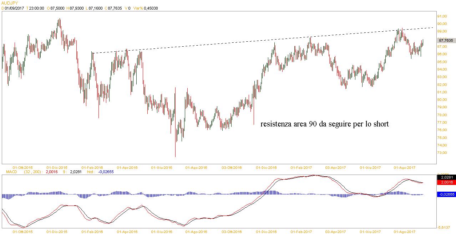456x238 pixels.
Task: Click the AUDJPY symbol title
Action: click(x=9, y=3)
